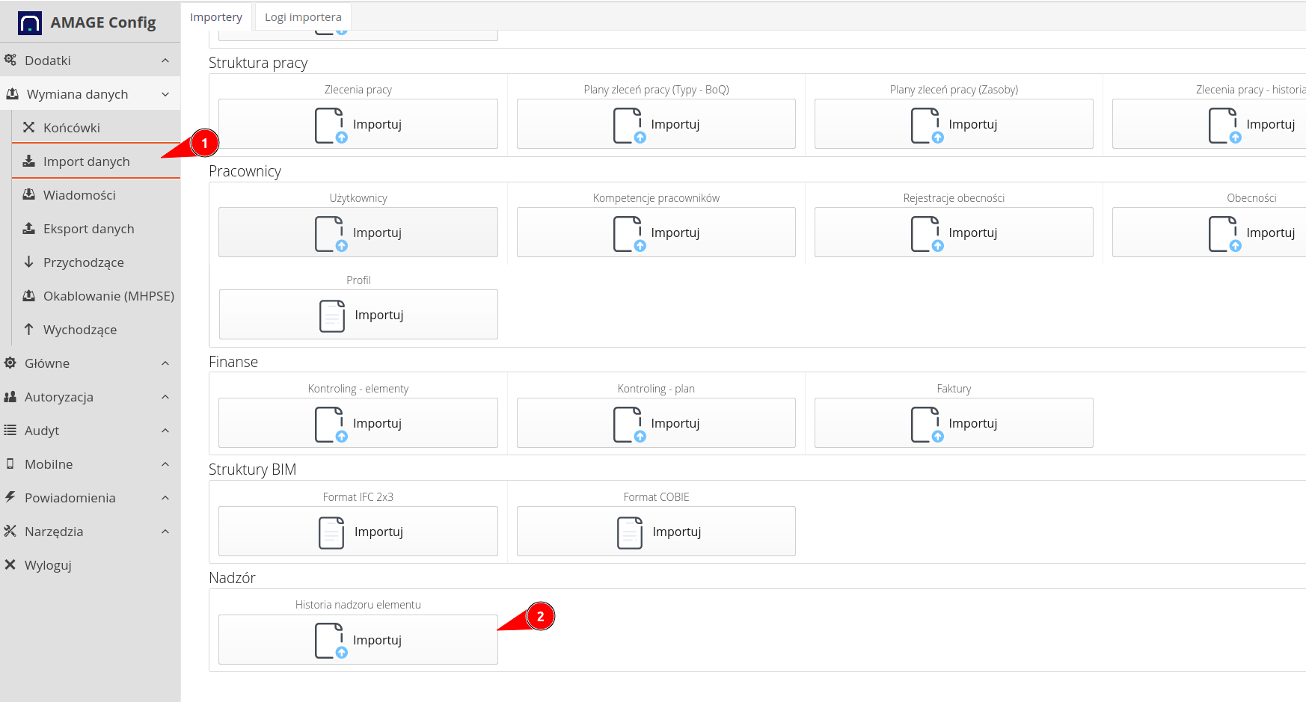Click the Wychodzące arrow icon
The image size is (1306, 702).
pyautogui.click(x=29, y=329)
